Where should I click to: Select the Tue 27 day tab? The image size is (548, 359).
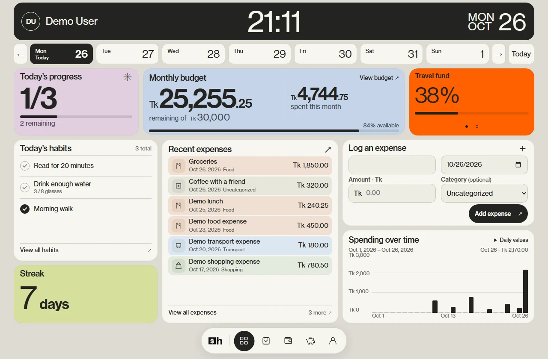point(128,54)
